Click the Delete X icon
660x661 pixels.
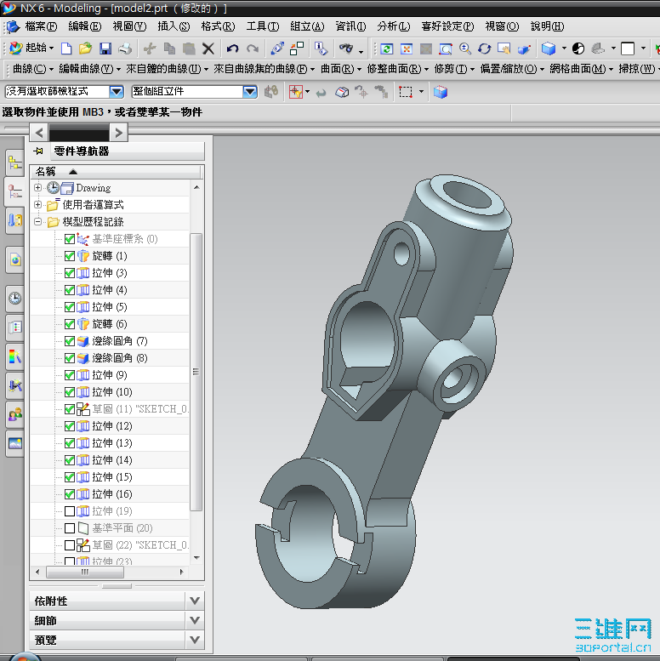point(208,48)
